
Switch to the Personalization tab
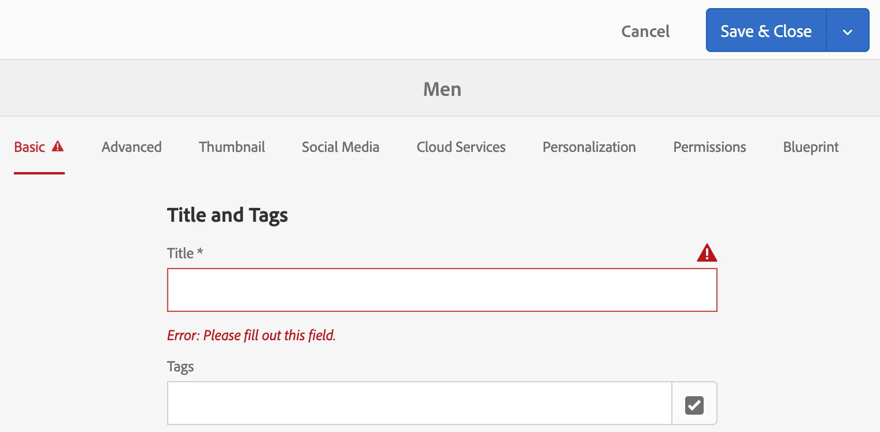(x=589, y=147)
